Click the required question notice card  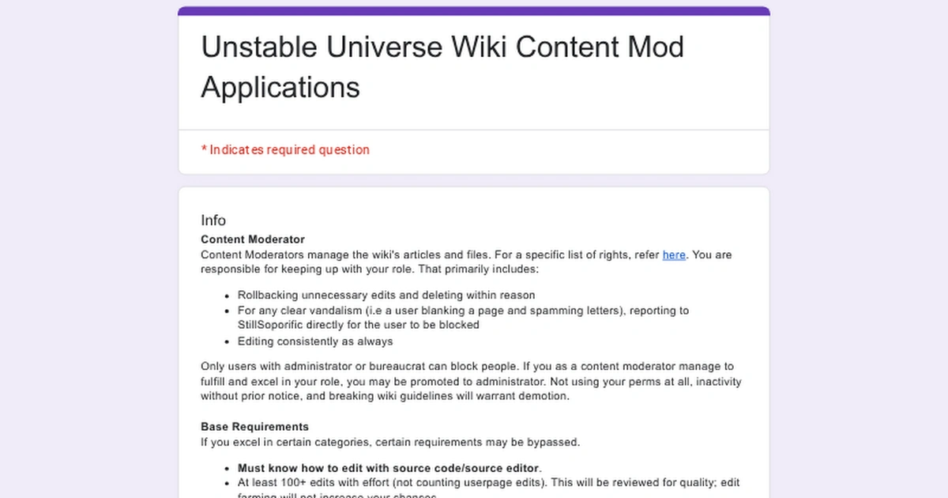pyautogui.click(x=474, y=150)
